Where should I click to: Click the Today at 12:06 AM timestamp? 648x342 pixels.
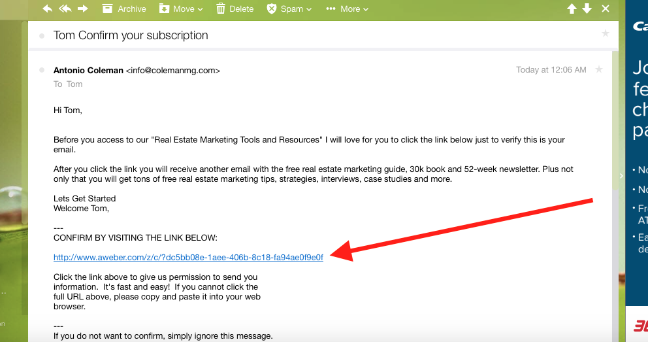point(551,70)
